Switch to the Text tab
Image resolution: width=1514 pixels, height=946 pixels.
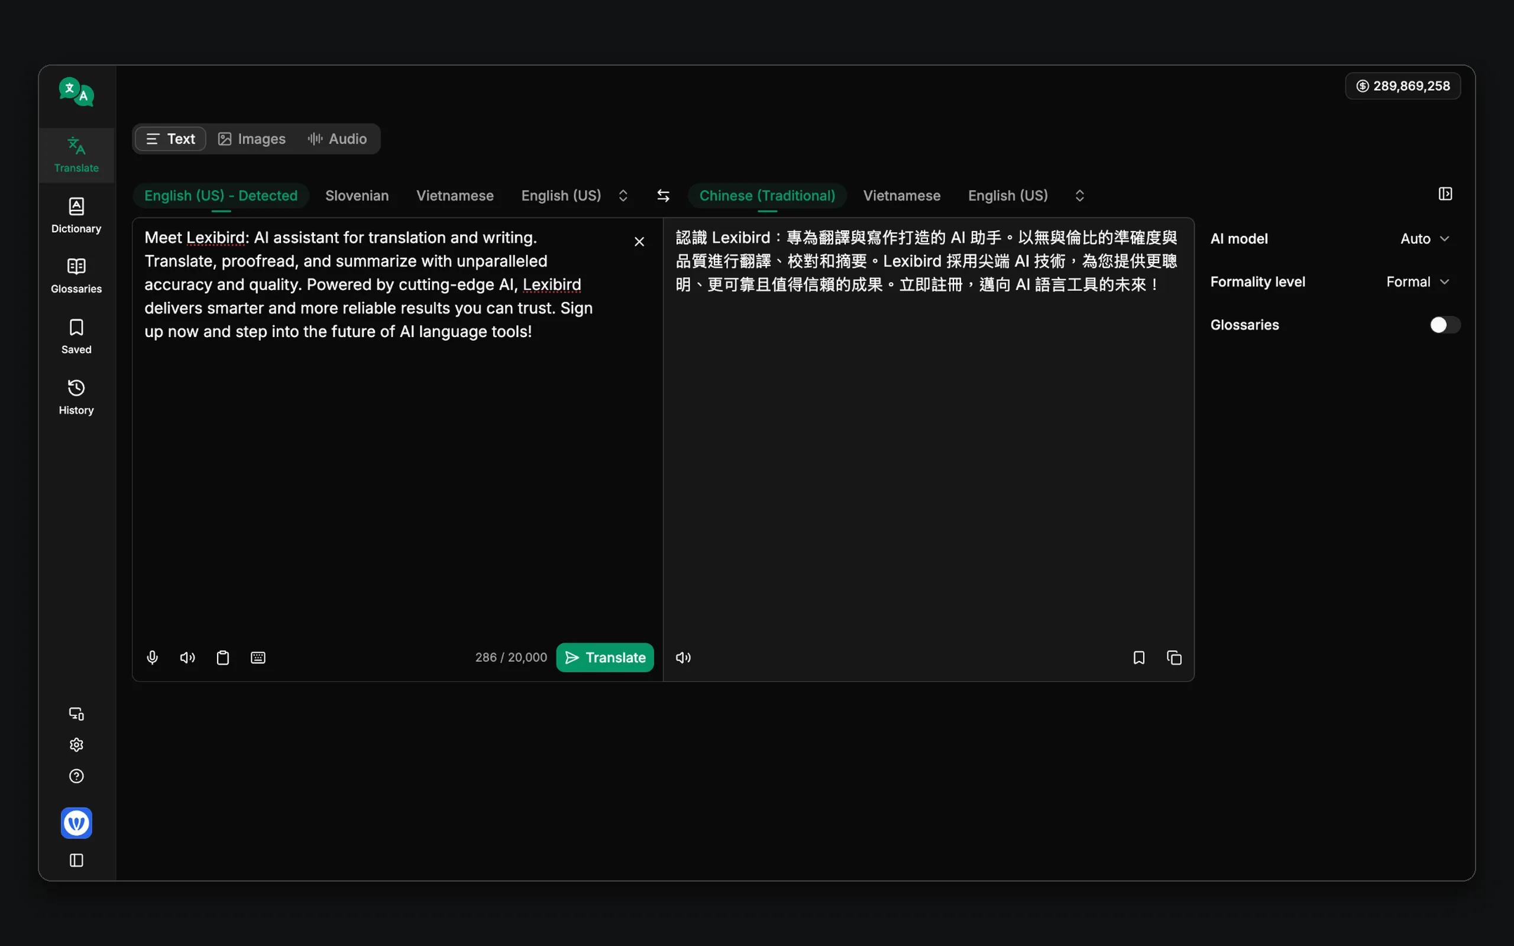171,139
